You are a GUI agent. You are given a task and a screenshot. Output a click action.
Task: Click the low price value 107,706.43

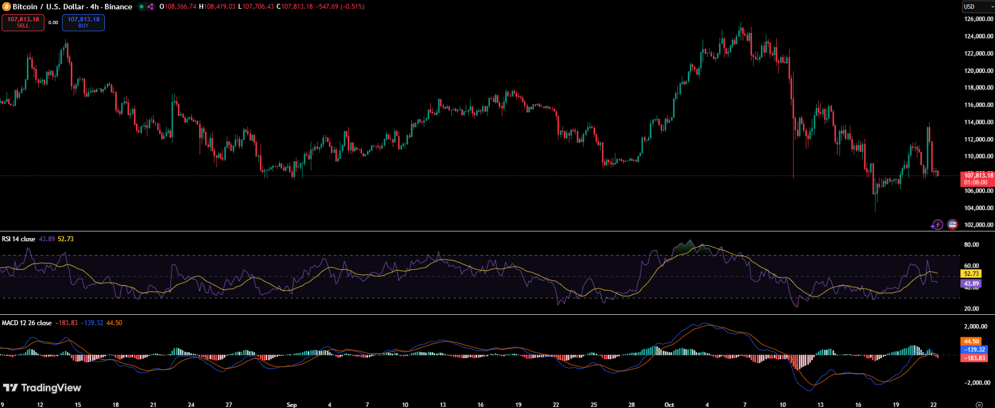(x=258, y=7)
